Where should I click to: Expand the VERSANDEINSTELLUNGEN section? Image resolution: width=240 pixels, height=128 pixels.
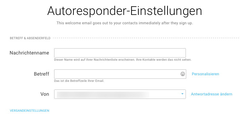[x=29, y=111]
